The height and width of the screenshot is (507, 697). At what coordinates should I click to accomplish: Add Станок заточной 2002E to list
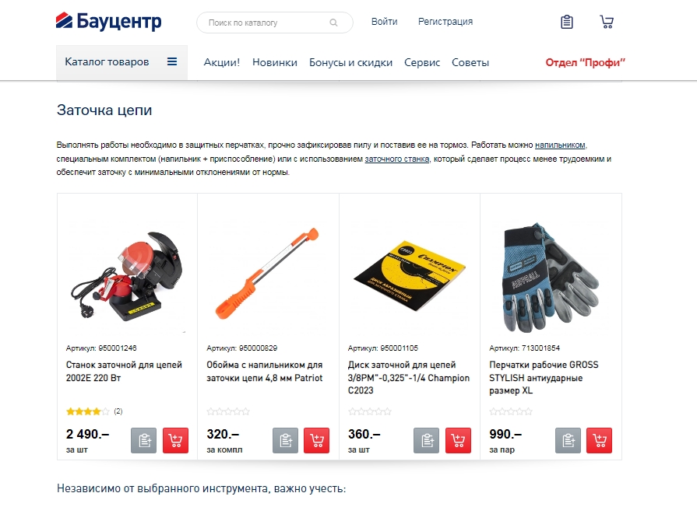[x=143, y=440]
